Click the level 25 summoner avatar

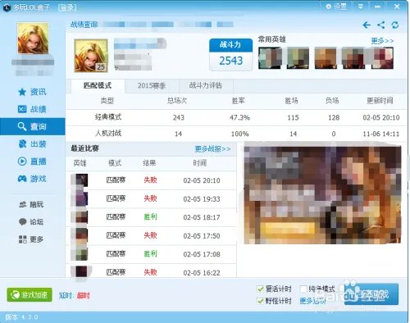point(91,56)
